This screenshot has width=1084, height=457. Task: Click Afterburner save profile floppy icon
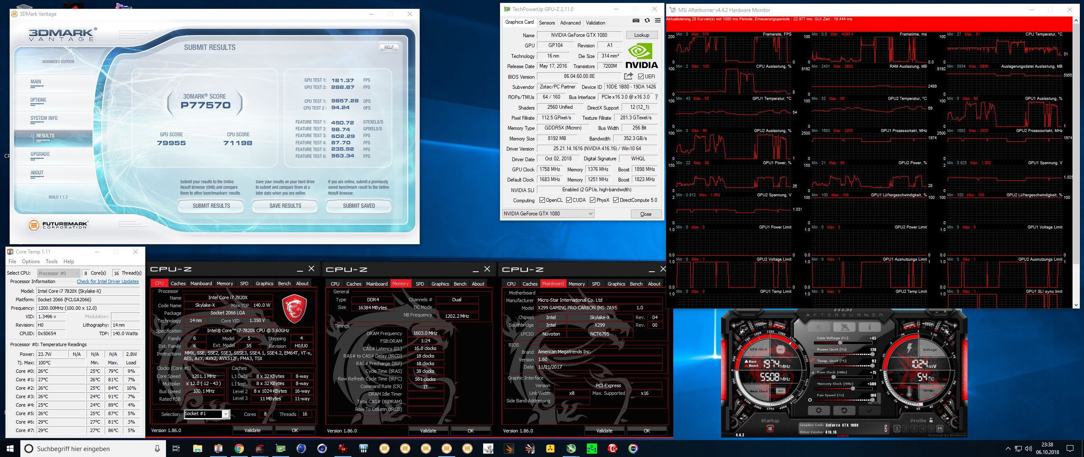pyautogui.click(x=940, y=429)
